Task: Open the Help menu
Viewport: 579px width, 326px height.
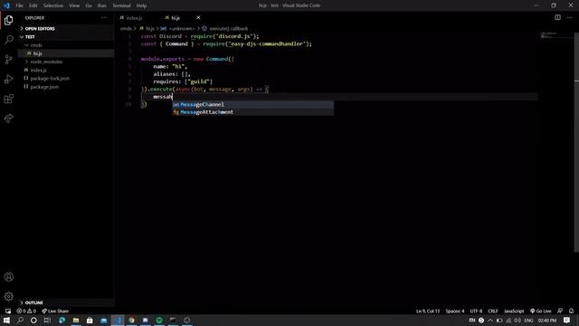Action: coord(141,5)
